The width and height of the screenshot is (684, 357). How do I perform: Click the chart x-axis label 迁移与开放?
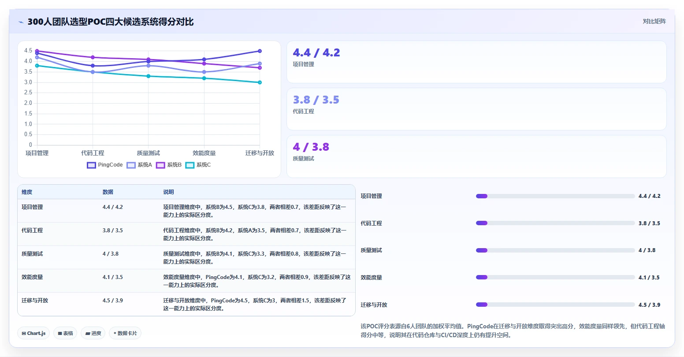point(260,153)
